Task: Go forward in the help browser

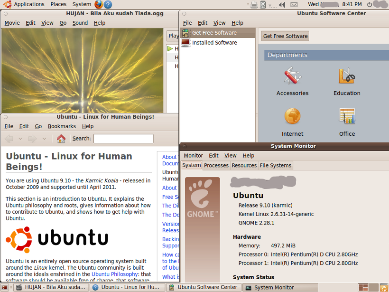Action: pos(33,139)
